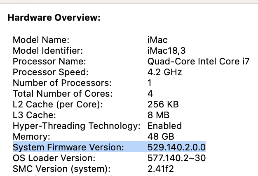Click the iMac model name value
The height and width of the screenshot is (176, 258).
pyautogui.click(x=157, y=40)
